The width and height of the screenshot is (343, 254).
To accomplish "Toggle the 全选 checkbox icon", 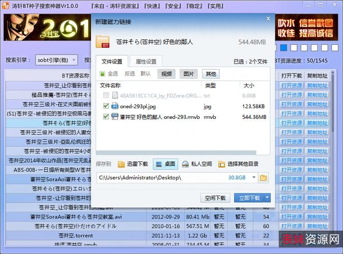I will pyautogui.click(x=102, y=74).
